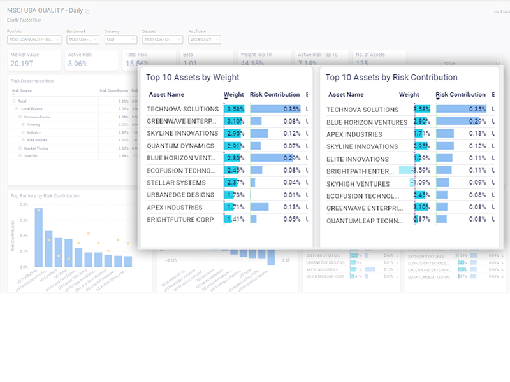The height and width of the screenshot is (382, 510).
Task: Select TECHNOVA SOLUTIONS in Assets by Weight table
Action: coord(183,110)
